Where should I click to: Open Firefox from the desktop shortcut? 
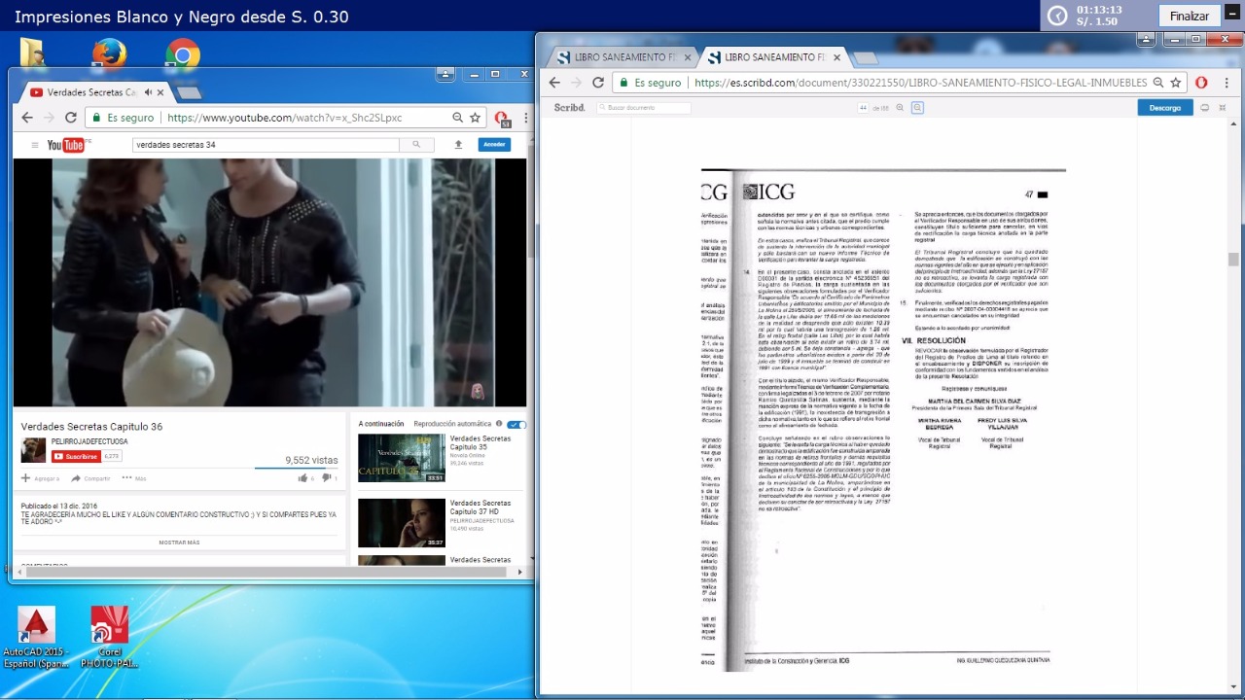(109, 53)
